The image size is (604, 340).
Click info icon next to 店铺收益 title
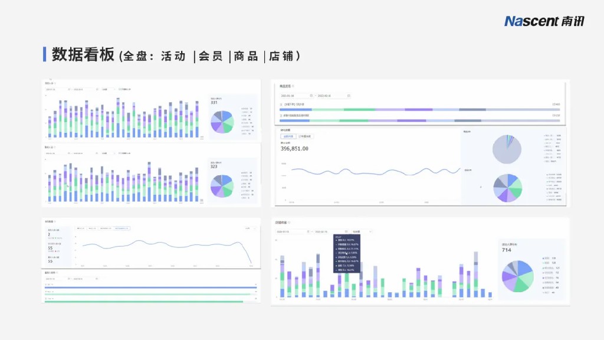[289, 223]
